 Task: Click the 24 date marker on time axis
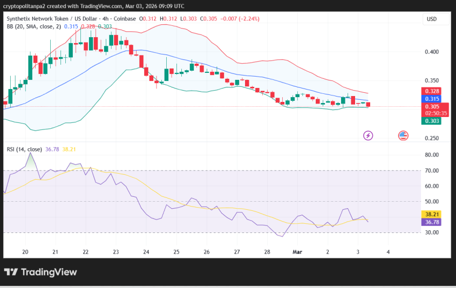pos(146,252)
